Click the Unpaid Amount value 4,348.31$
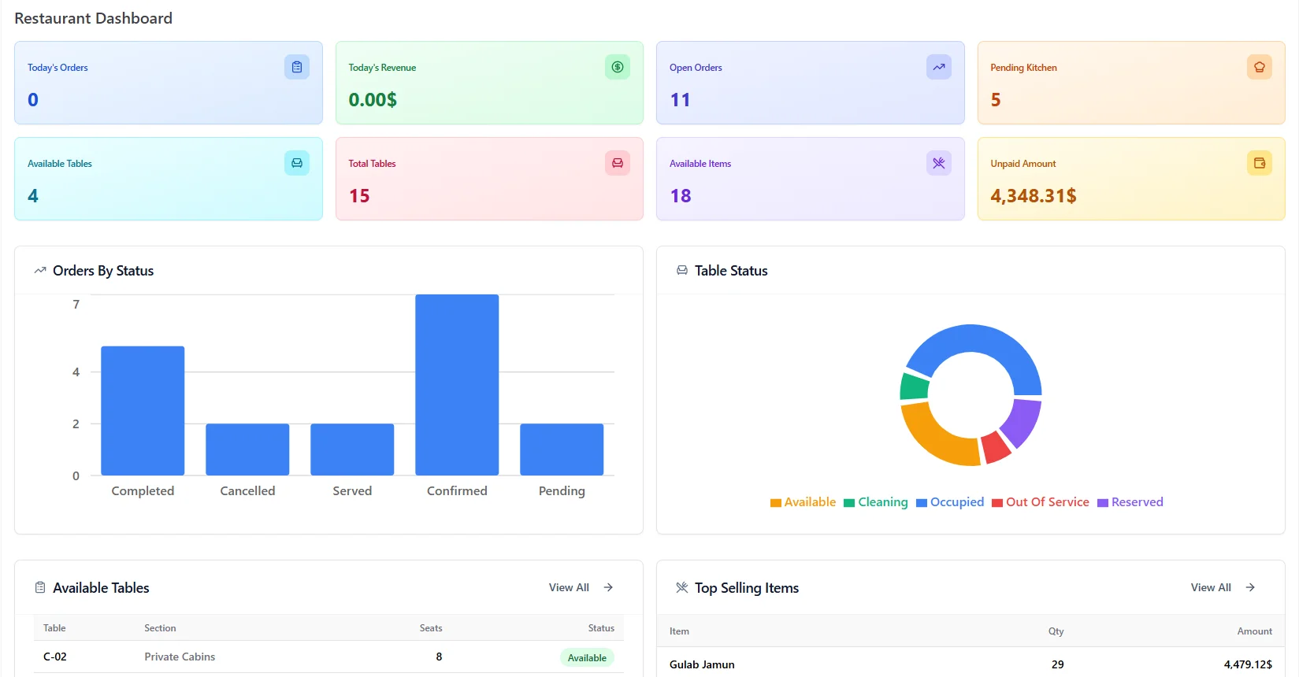 click(1034, 196)
